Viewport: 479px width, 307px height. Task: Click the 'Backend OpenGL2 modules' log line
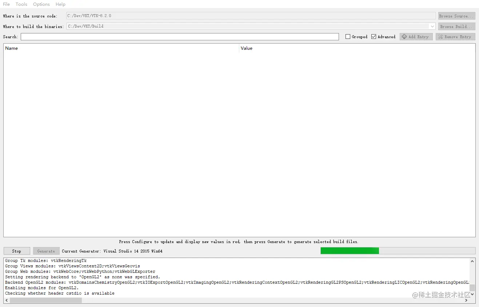tap(237, 282)
